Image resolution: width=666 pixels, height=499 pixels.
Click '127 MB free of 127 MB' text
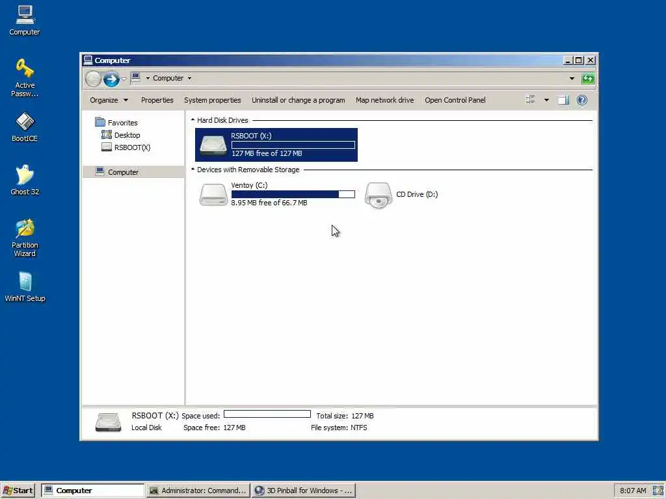click(267, 153)
